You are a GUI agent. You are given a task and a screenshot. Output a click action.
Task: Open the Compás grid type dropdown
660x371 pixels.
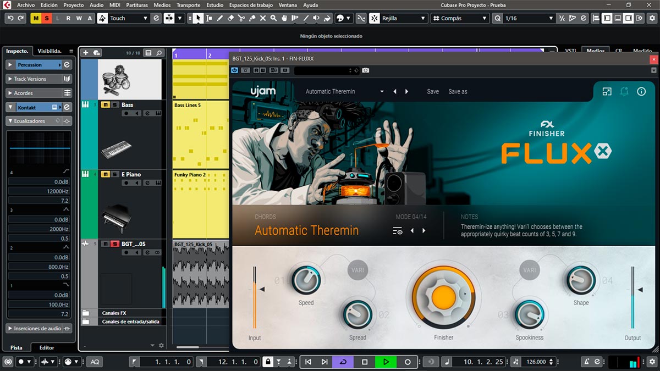(x=460, y=18)
